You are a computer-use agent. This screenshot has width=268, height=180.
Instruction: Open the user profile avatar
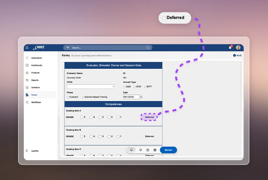[x=238, y=48]
